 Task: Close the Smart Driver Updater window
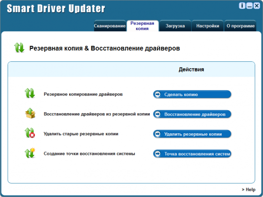pyautogui.click(x=257, y=6)
